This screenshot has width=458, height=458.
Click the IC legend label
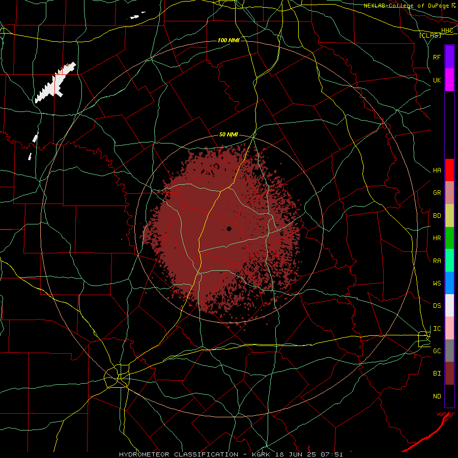[x=437, y=329]
